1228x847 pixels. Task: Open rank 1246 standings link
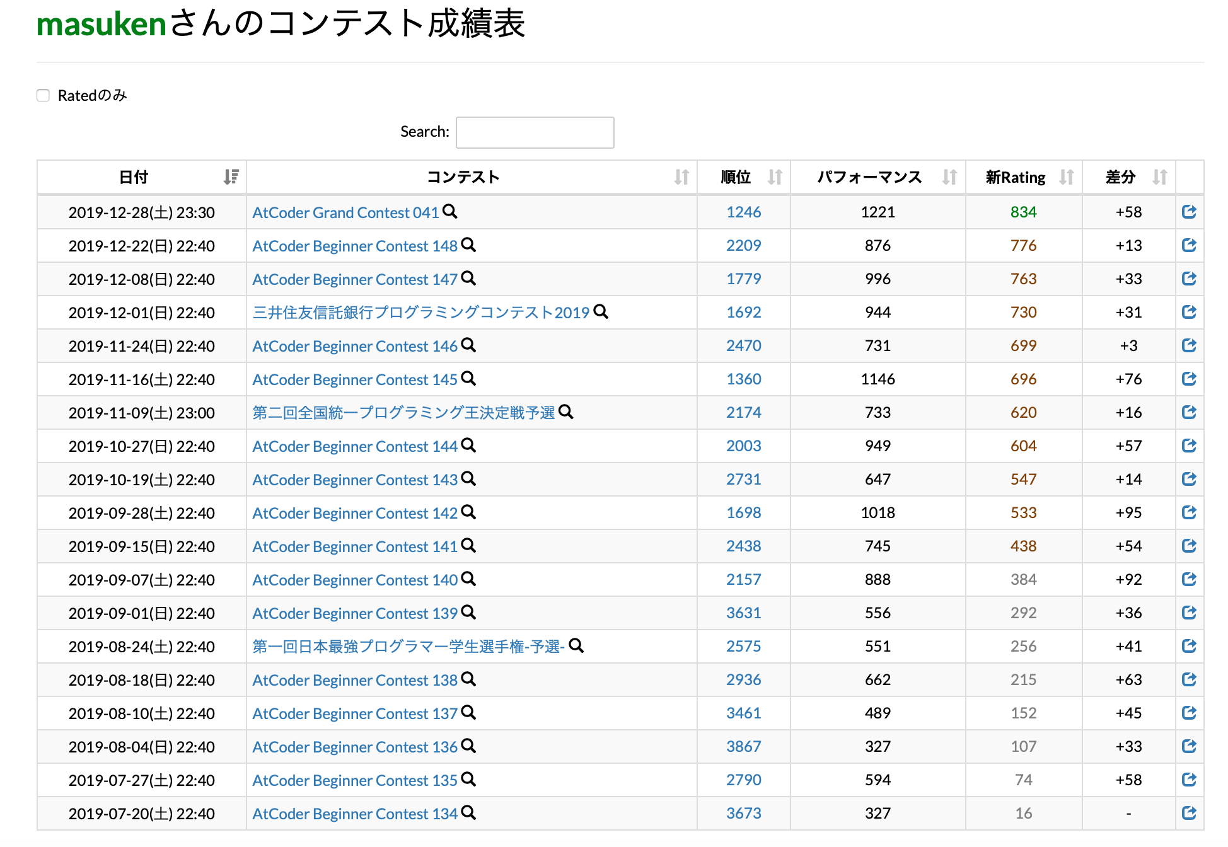[744, 212]
